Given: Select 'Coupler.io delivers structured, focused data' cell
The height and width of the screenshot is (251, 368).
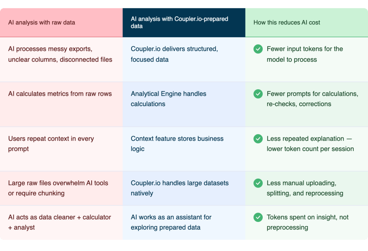Looking at the screenshot, I should (x=184, y=60).
